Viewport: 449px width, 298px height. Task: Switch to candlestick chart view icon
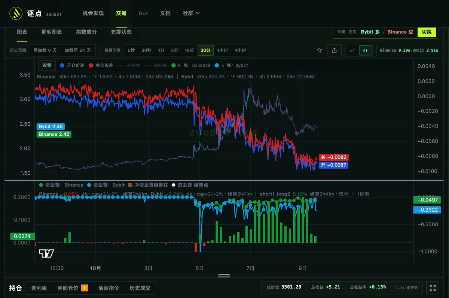pyautogui.click(x=366, y=50)
